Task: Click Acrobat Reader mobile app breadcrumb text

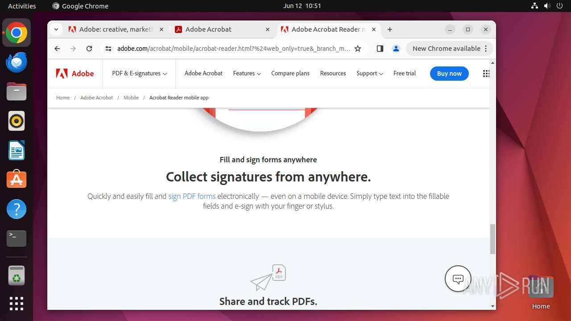Action: click(179, 98)
